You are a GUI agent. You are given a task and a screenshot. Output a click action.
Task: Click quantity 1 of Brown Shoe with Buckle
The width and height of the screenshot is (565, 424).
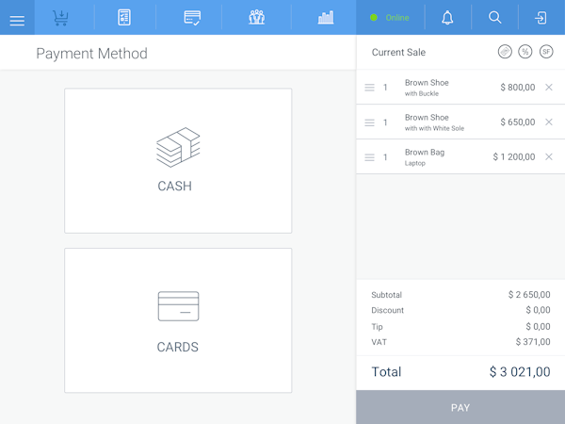(385, 88)
